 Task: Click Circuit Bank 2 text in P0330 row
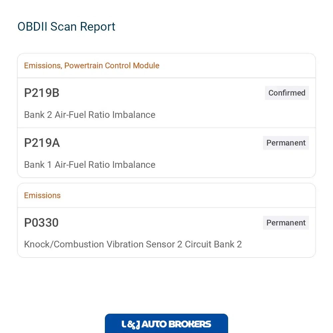coord(213,244)
